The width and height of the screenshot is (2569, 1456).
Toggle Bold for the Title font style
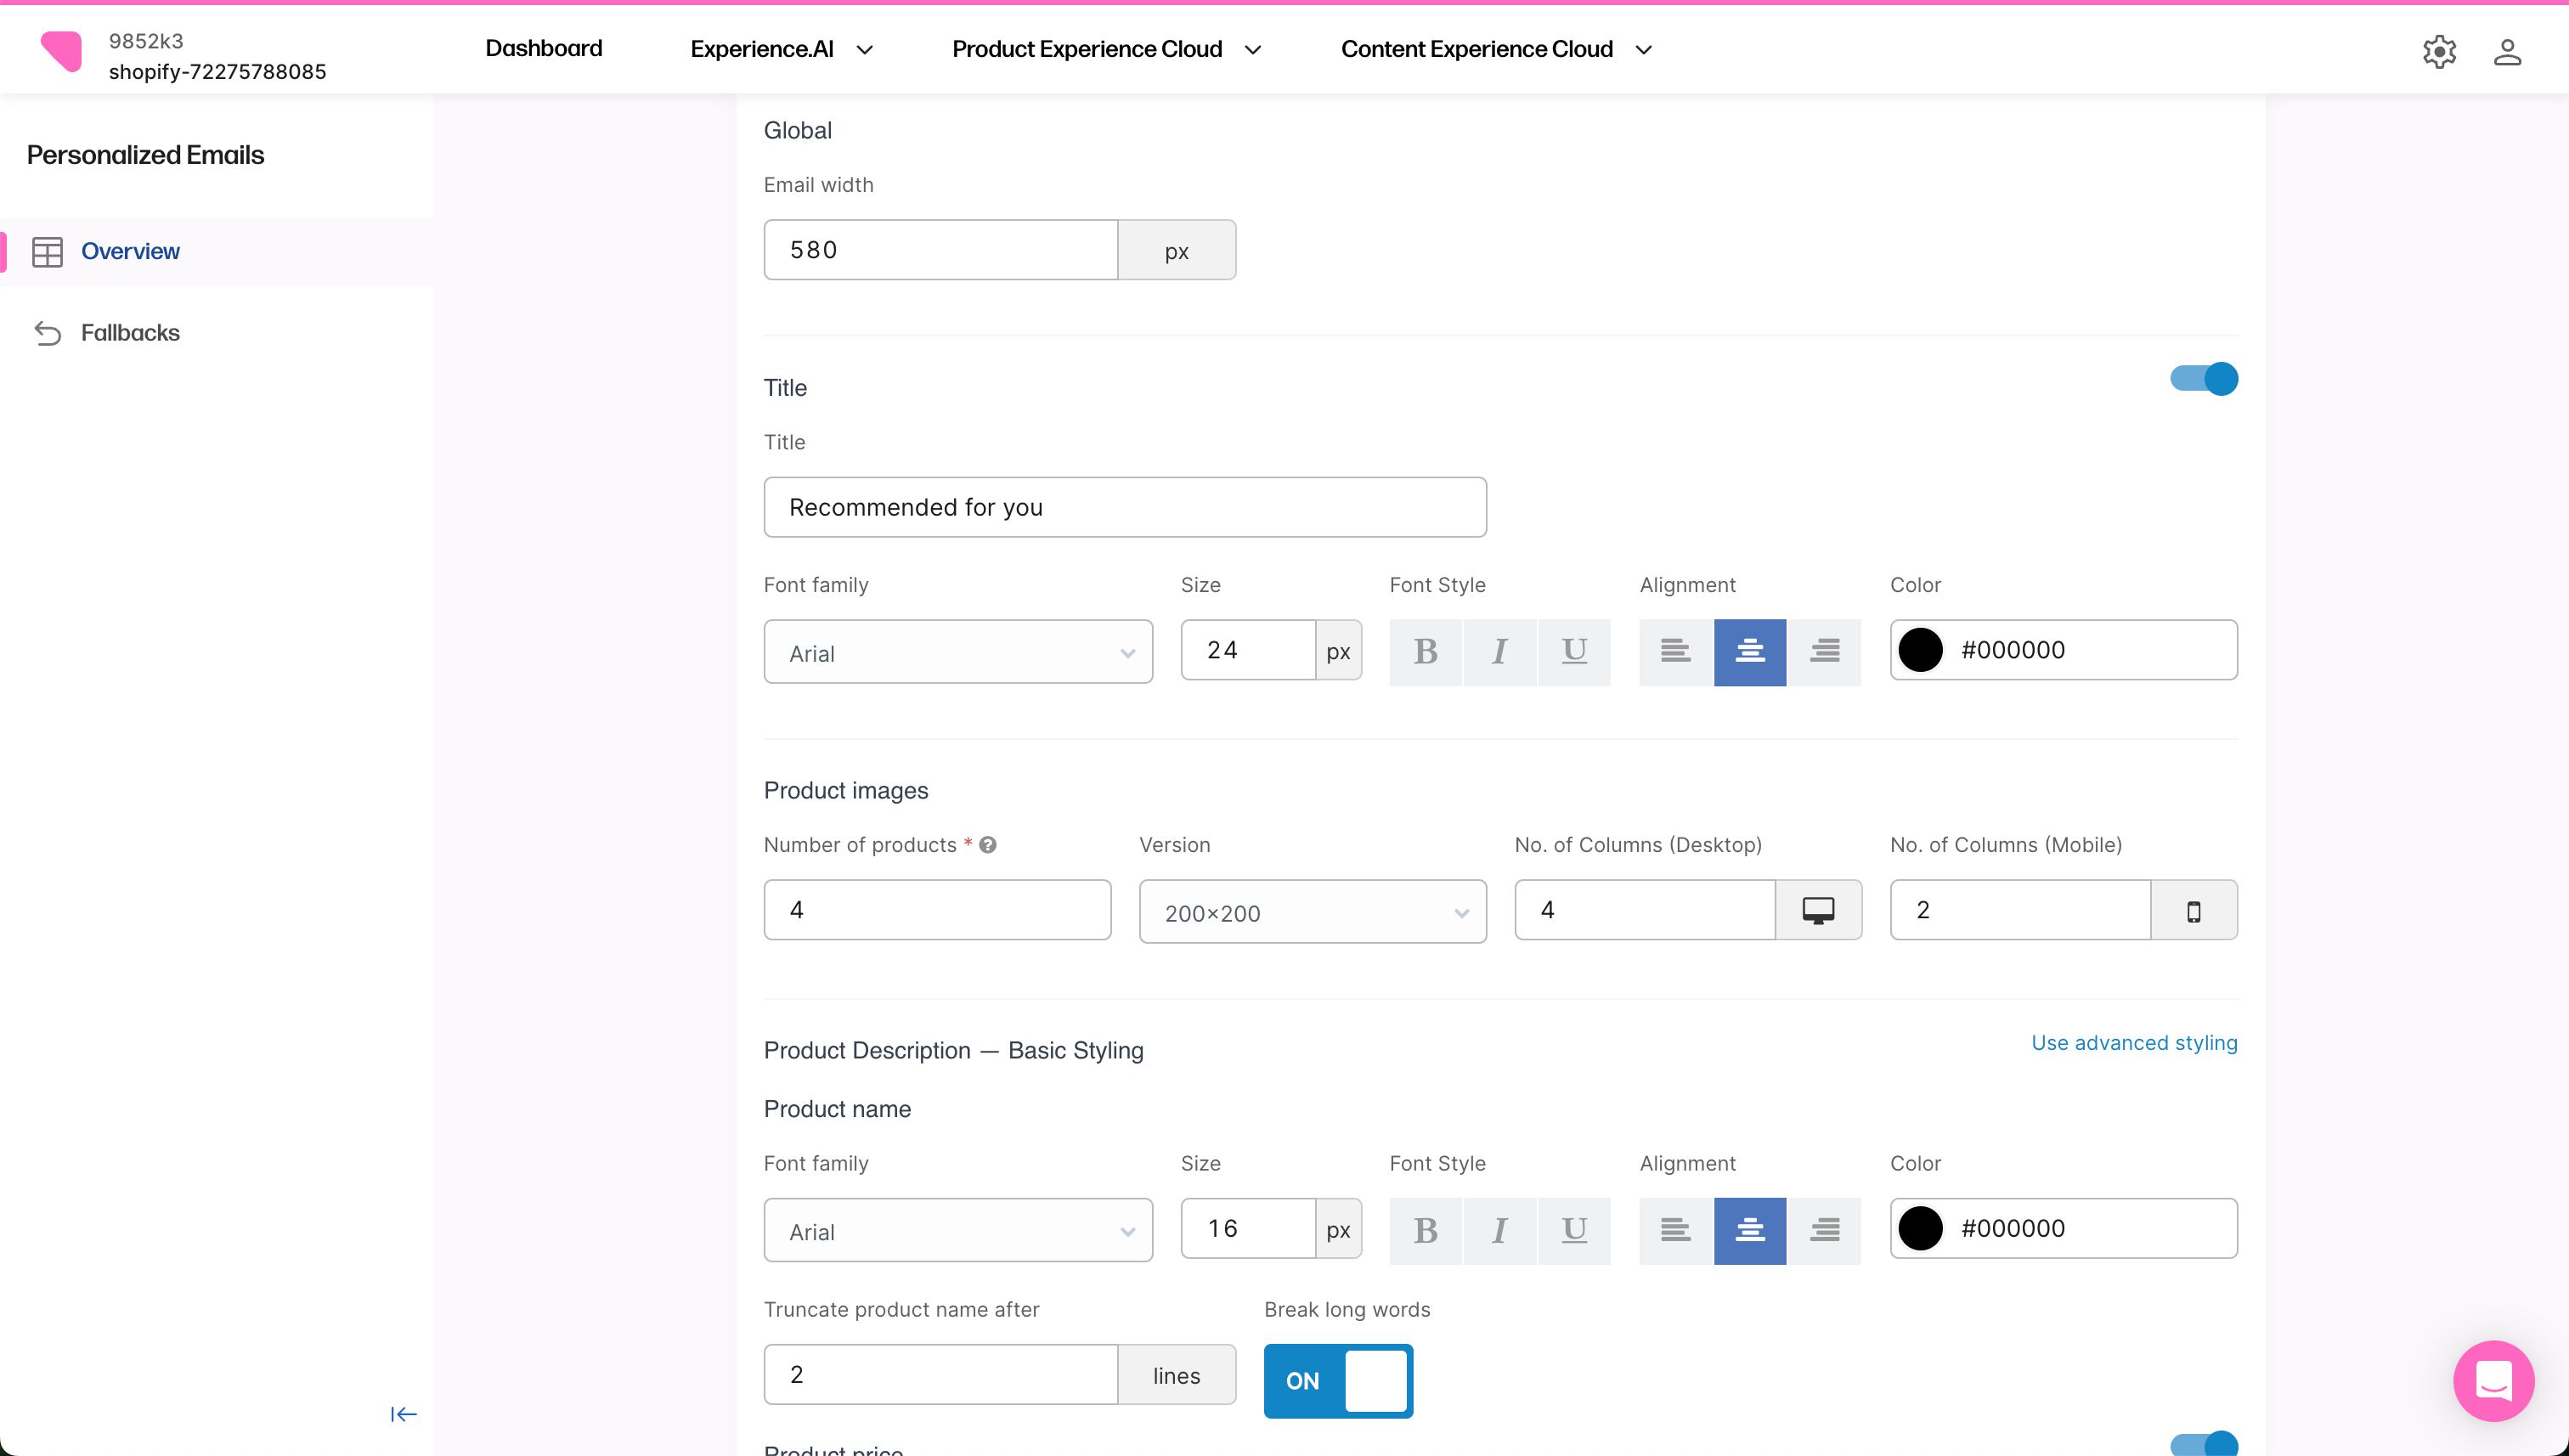coord(1425,652)
